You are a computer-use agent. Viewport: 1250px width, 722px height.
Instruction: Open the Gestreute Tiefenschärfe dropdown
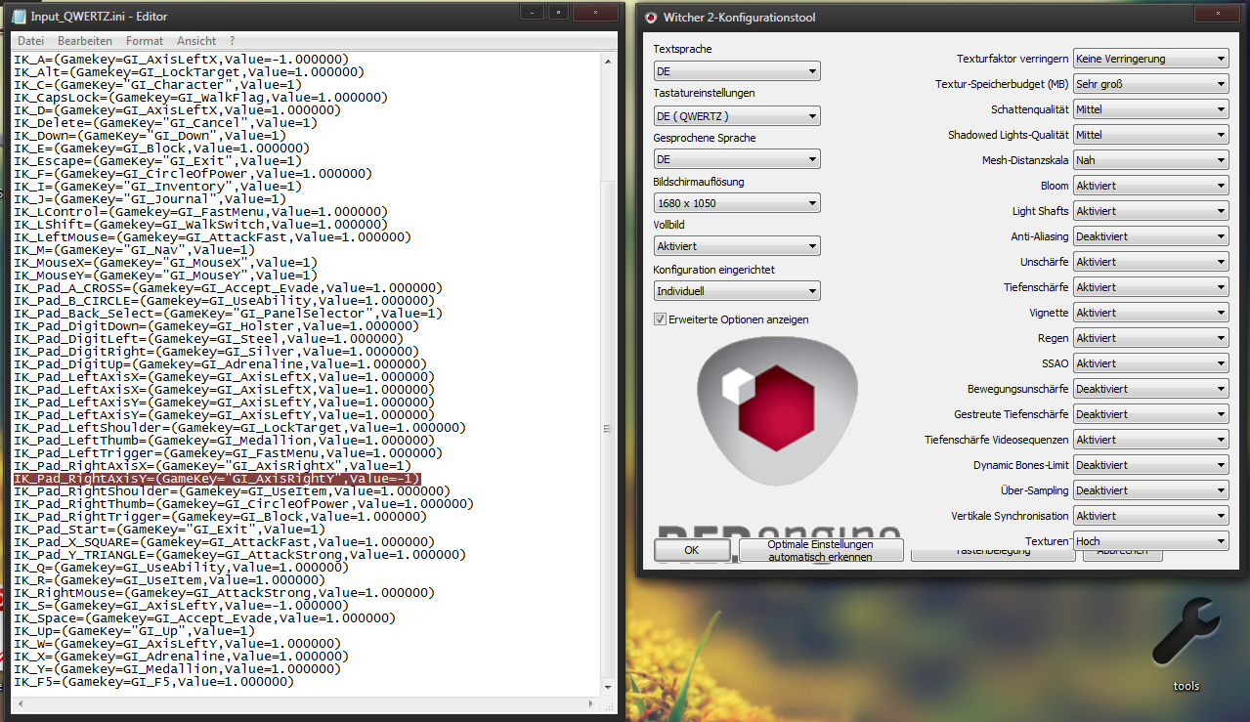(1150, 414)
